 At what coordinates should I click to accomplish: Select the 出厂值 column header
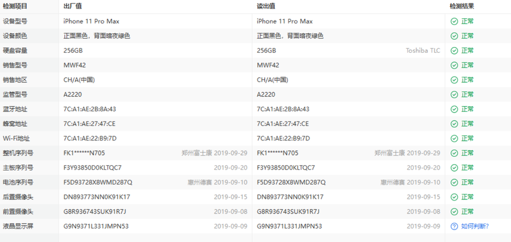[x=73, y=6]
